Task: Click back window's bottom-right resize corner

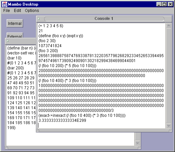Action: 139,148
